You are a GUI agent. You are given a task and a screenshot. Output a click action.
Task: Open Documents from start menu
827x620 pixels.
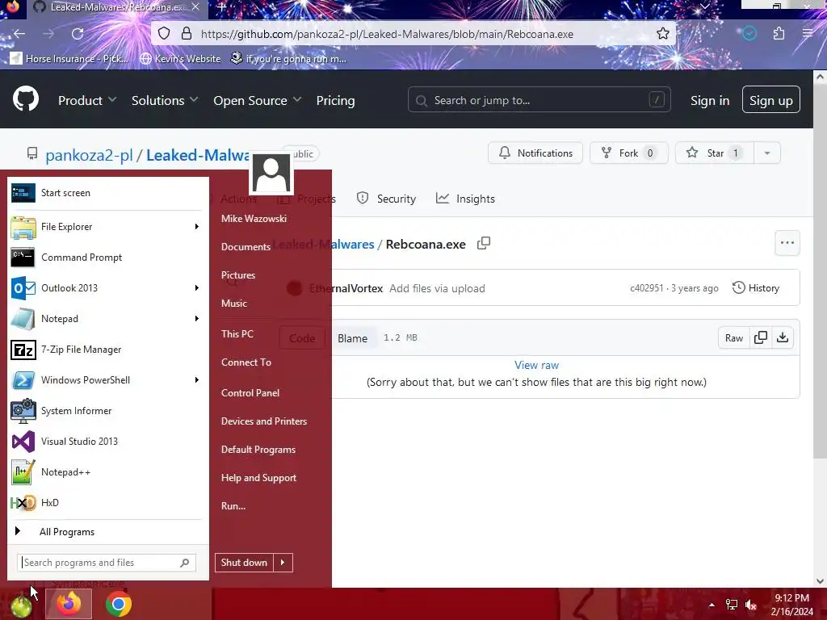[246, 247]
